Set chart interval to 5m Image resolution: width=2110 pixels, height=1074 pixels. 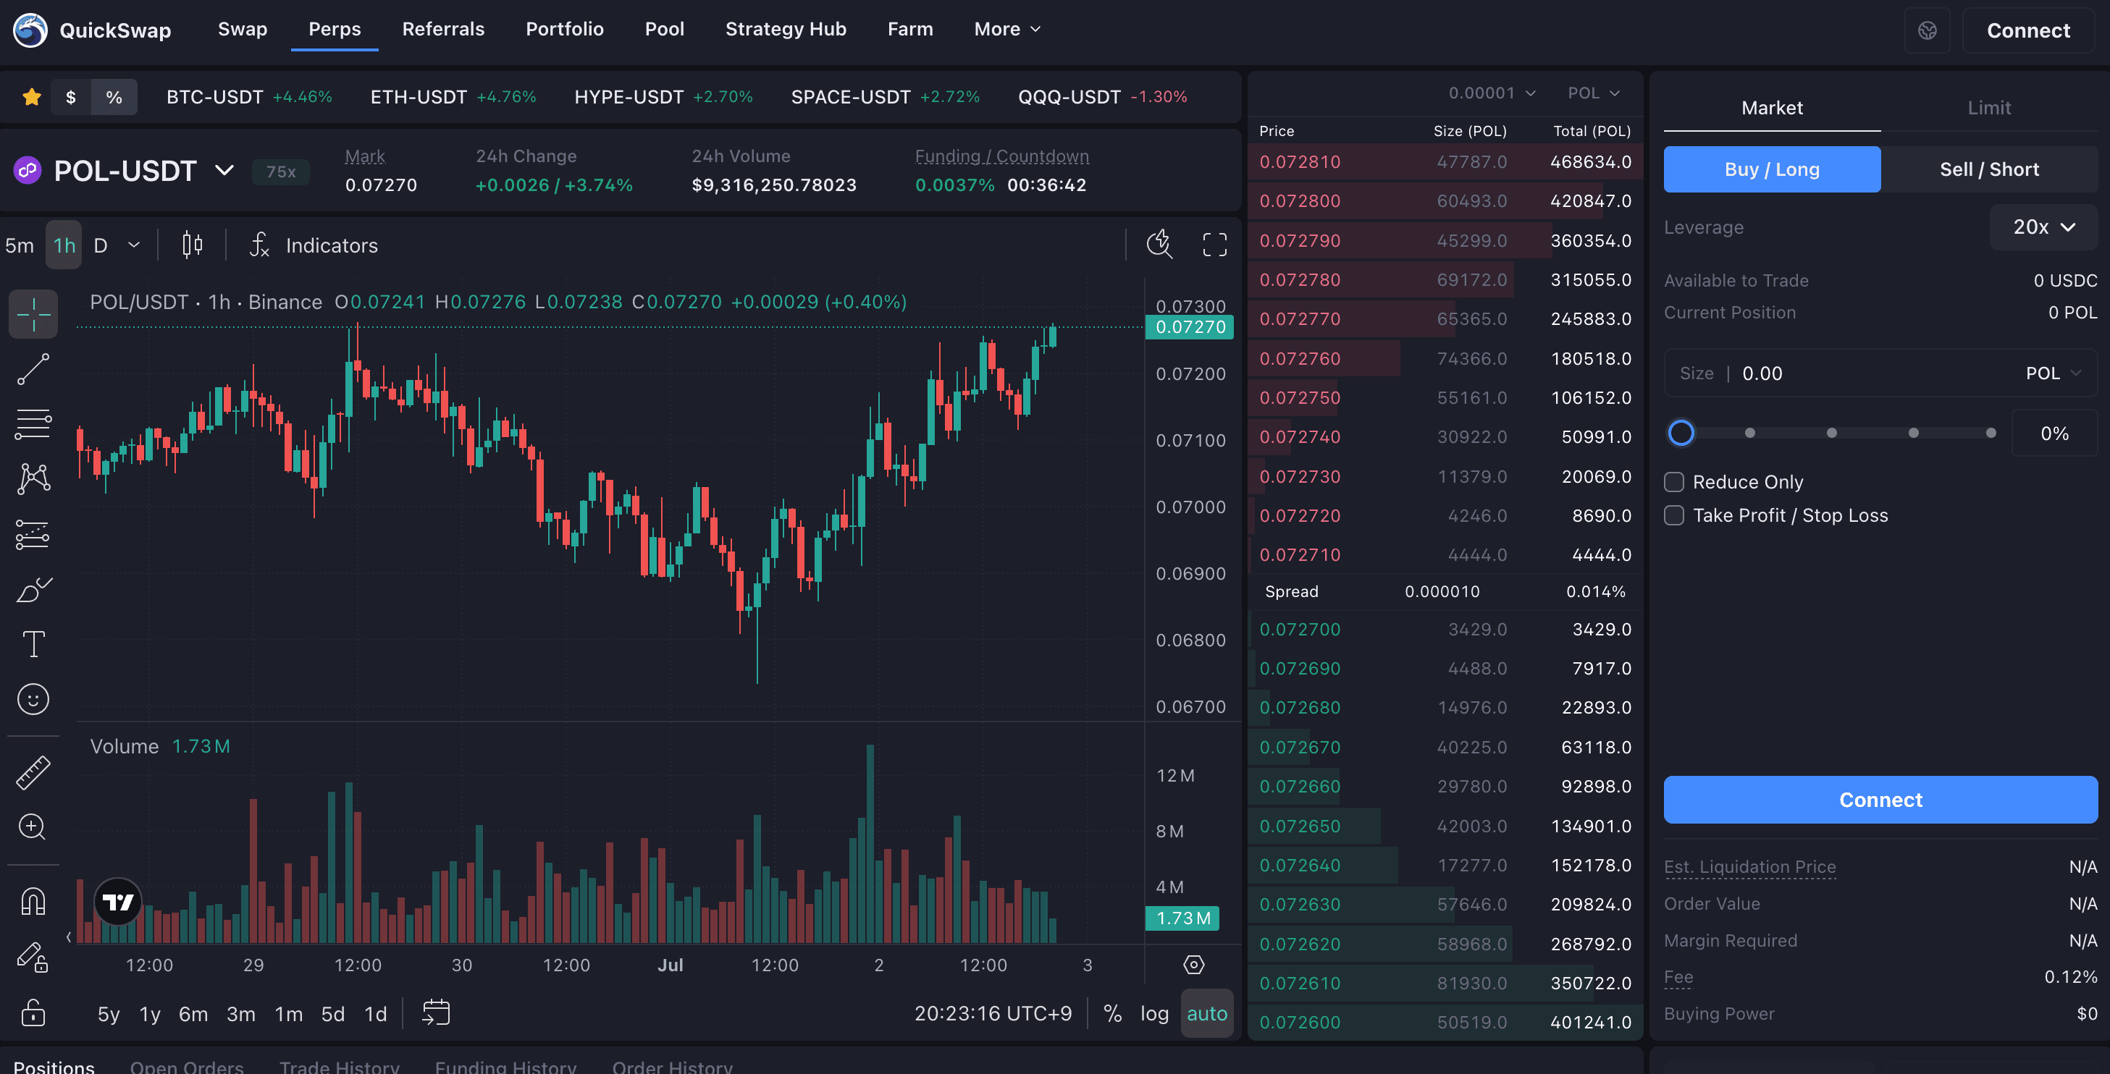(20, 245)
